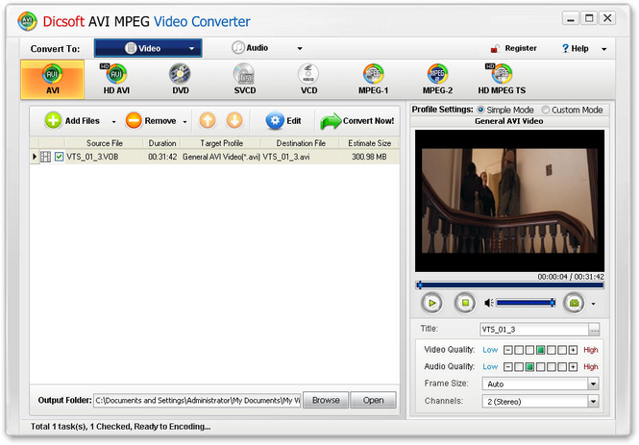Set video quality to the green middle box
This screenshot has height=445, width=639.
[x=540, y=350]
